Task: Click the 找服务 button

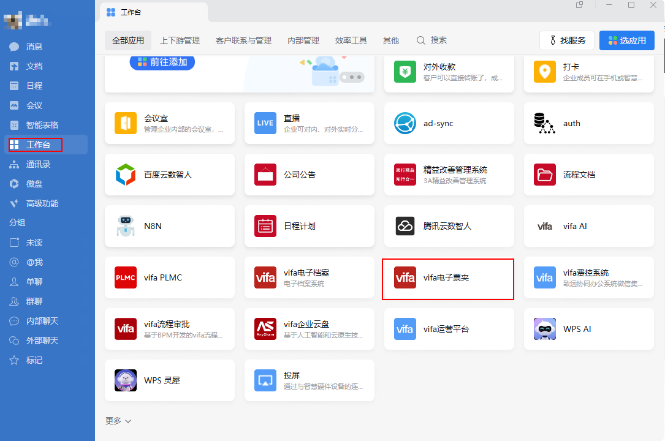Action: [x=567, y=40]
